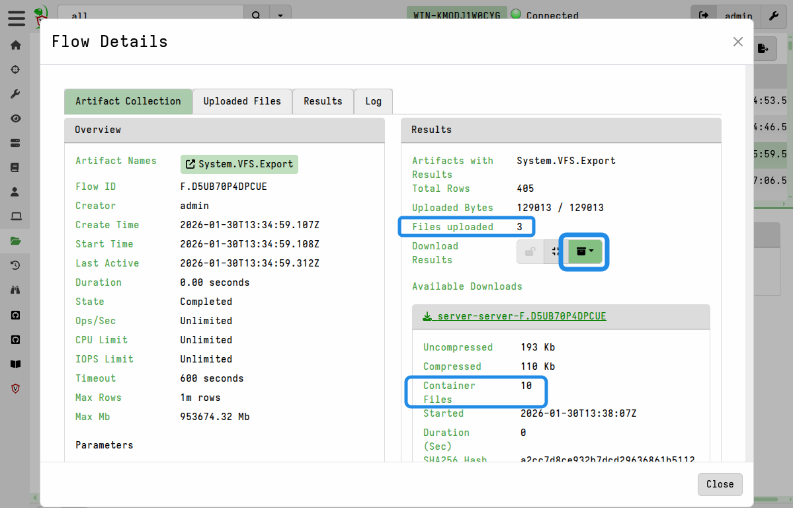Image resolution: width=793 pixels, height=508 pixels.
Task: Click the green archive download toggle button
Action: (x=580, y=251)
